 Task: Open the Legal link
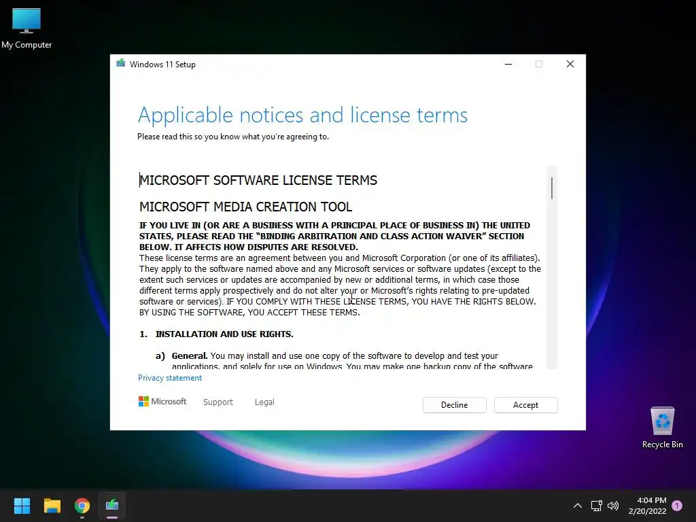[x=264, y=402]
